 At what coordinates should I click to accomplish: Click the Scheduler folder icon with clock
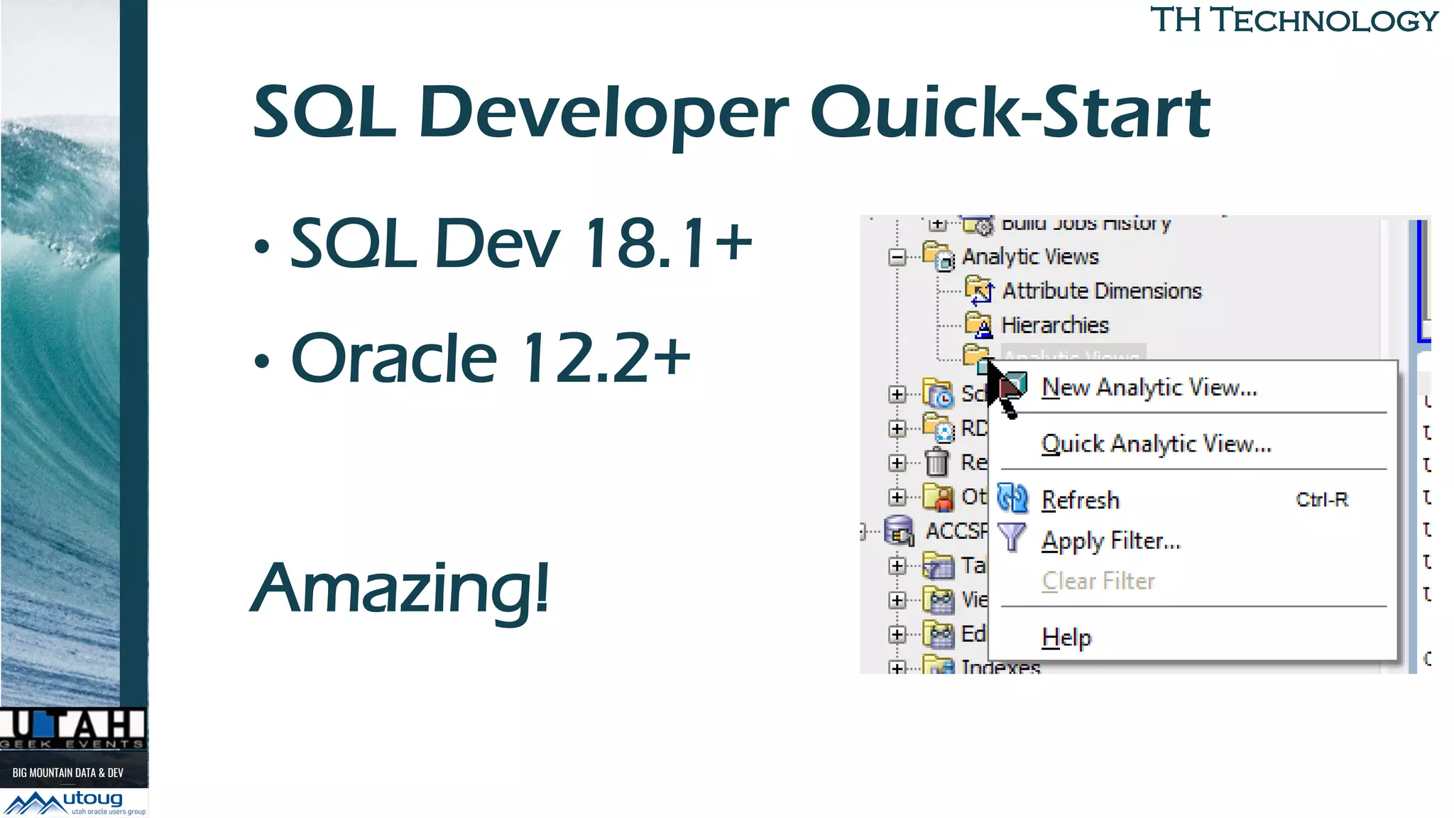coord(939,393)
